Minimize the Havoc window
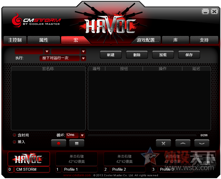Screen dimensions: 221x179 205,11
